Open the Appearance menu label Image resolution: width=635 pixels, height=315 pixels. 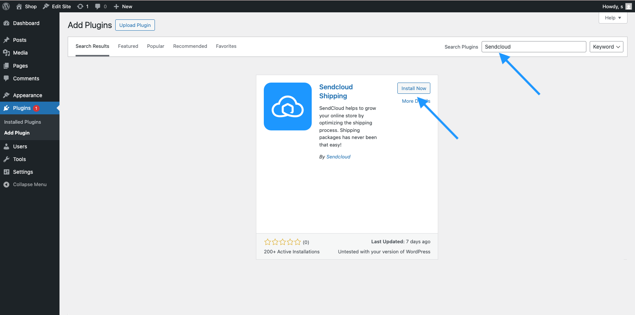28,95
